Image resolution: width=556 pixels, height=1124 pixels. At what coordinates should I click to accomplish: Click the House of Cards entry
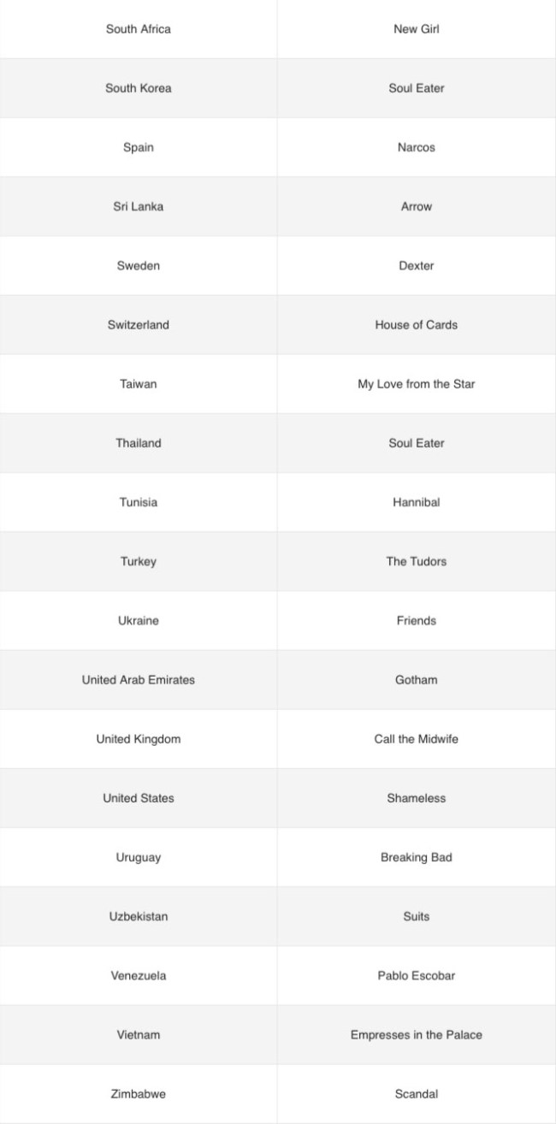417,325
